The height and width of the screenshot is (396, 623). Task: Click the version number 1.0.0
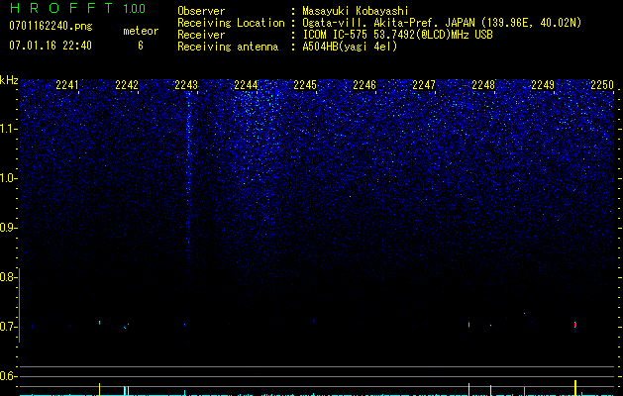pos(134,9)
